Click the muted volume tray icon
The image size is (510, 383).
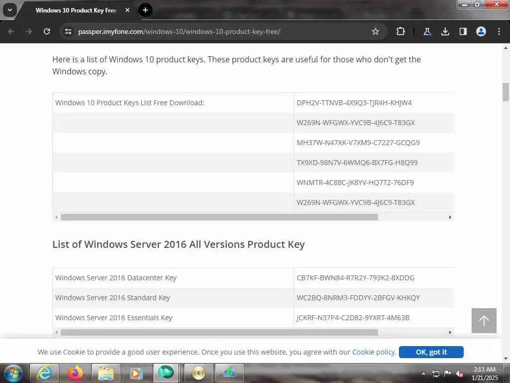460,374
